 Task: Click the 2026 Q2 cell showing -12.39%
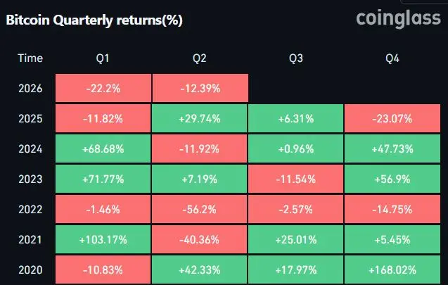click(200, 88)
